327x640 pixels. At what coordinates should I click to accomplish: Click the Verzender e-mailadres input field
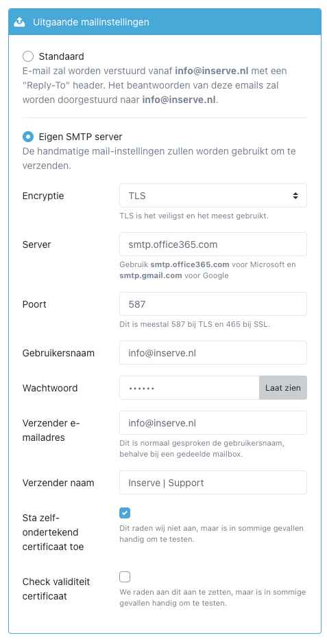pyautogui.click(x=213, y=423)
